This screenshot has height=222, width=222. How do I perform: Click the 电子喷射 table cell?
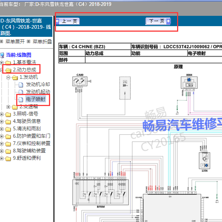click(x=205, y=53)
